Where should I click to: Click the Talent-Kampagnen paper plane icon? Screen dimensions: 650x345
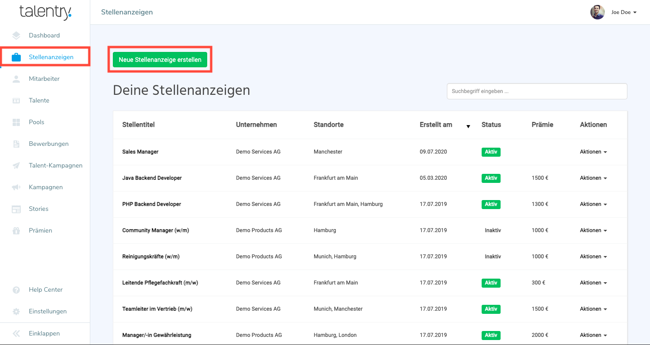(x=16, y=166)
